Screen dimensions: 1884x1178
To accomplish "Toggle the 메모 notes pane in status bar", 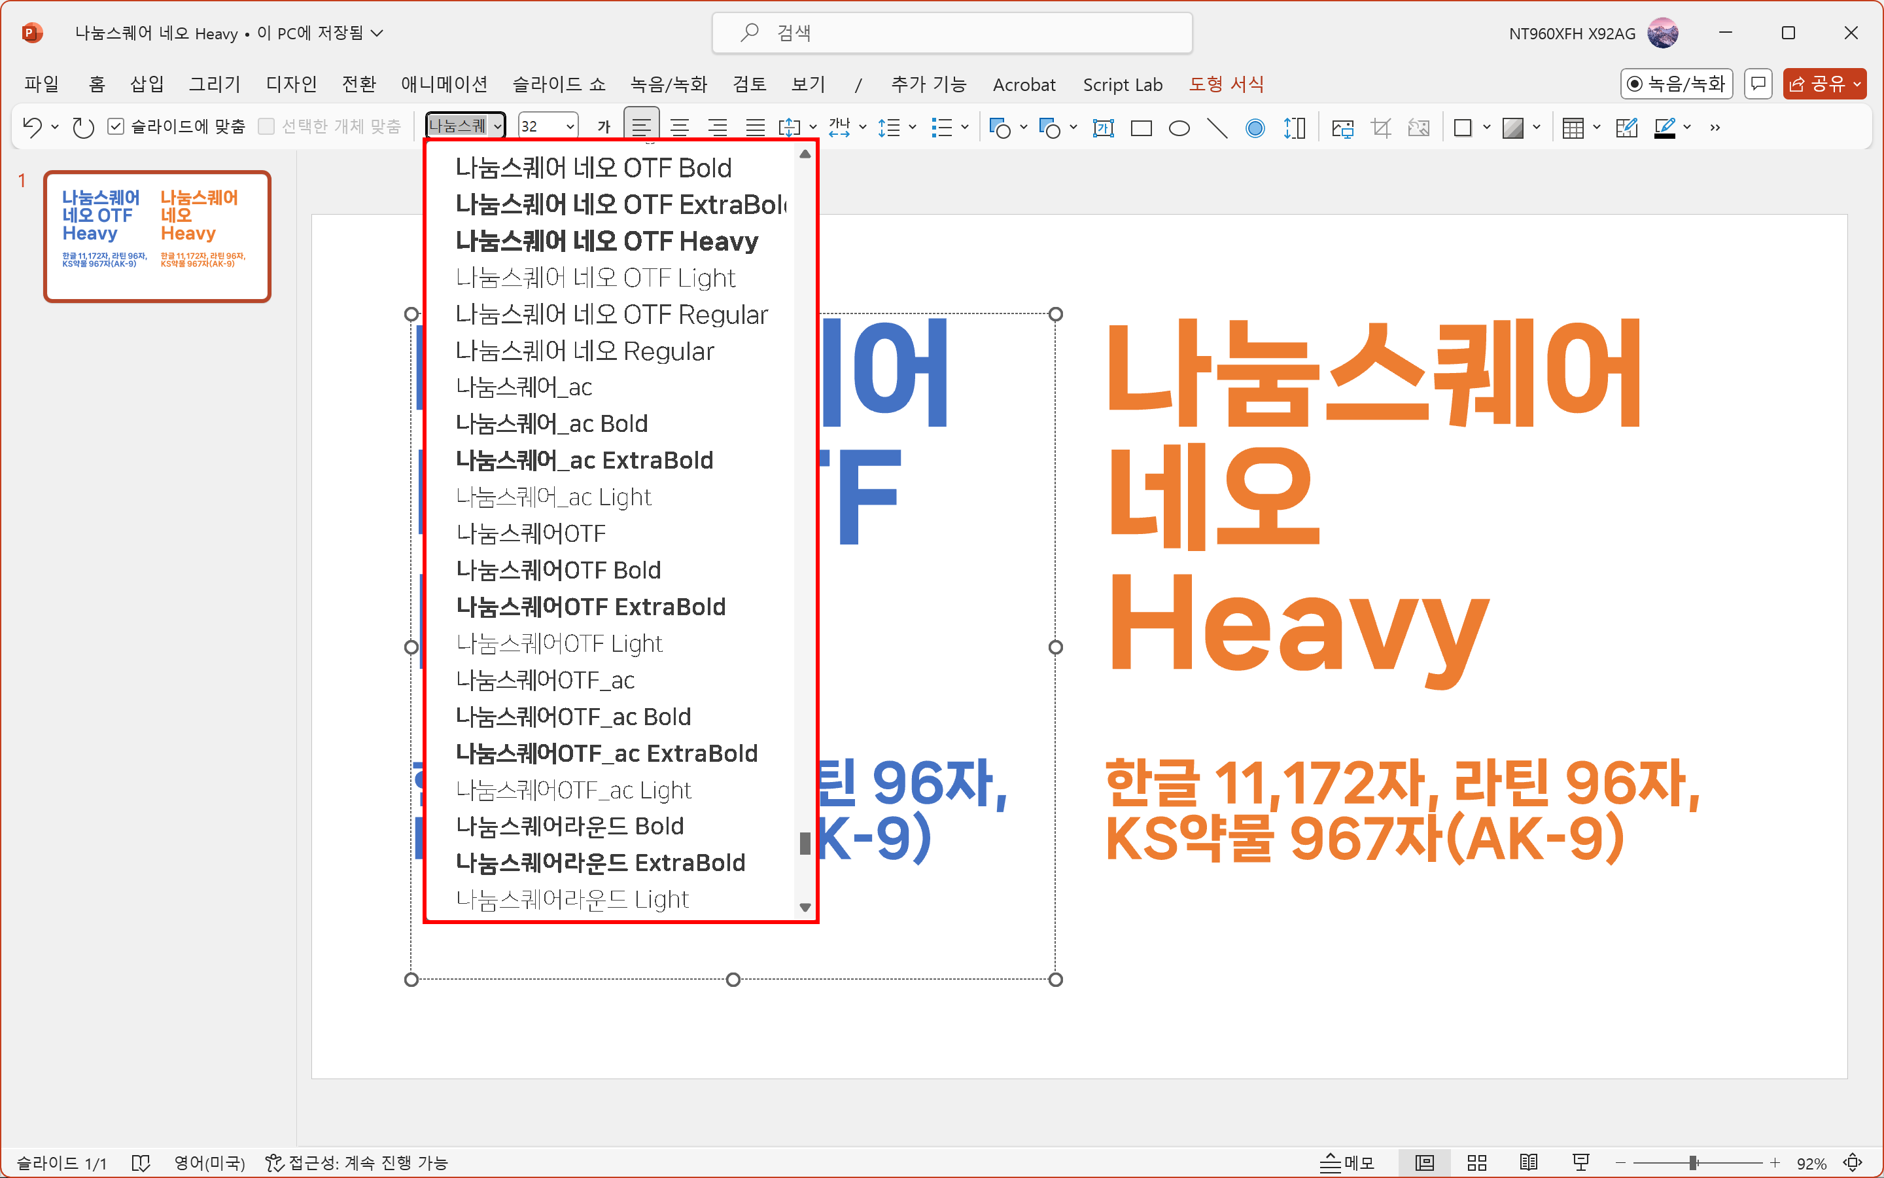I will [x=1347, y=1162].
